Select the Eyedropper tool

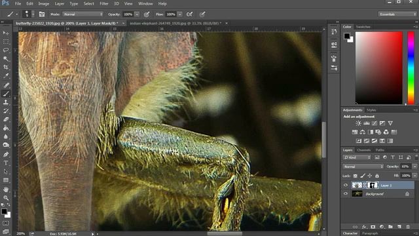point(6,76)
